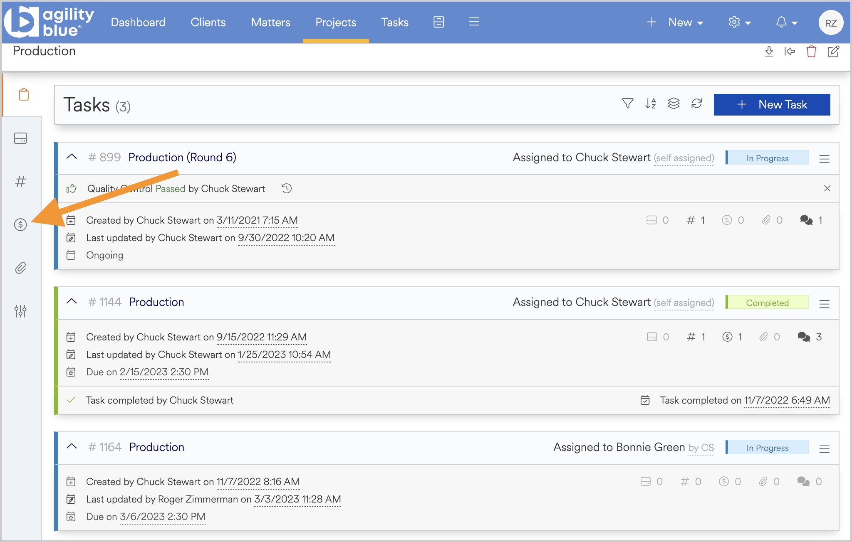View quality control history for task 899
852x542 pixels.
287,189
